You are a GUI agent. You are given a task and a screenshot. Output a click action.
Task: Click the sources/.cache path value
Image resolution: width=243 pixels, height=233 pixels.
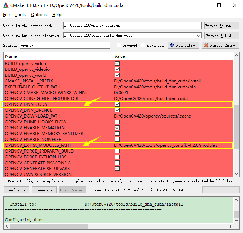tap(153, 116)
